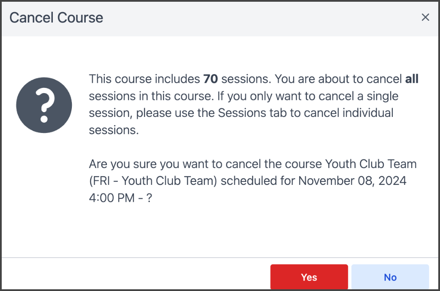Confirm cancellation with the red Yes button
The image size is (440, 291).
[x=309, y=277]
